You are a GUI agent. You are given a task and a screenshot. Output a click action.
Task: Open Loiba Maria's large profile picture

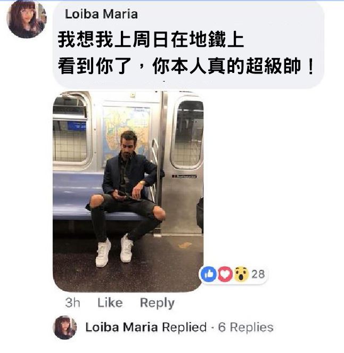(26, 19)
